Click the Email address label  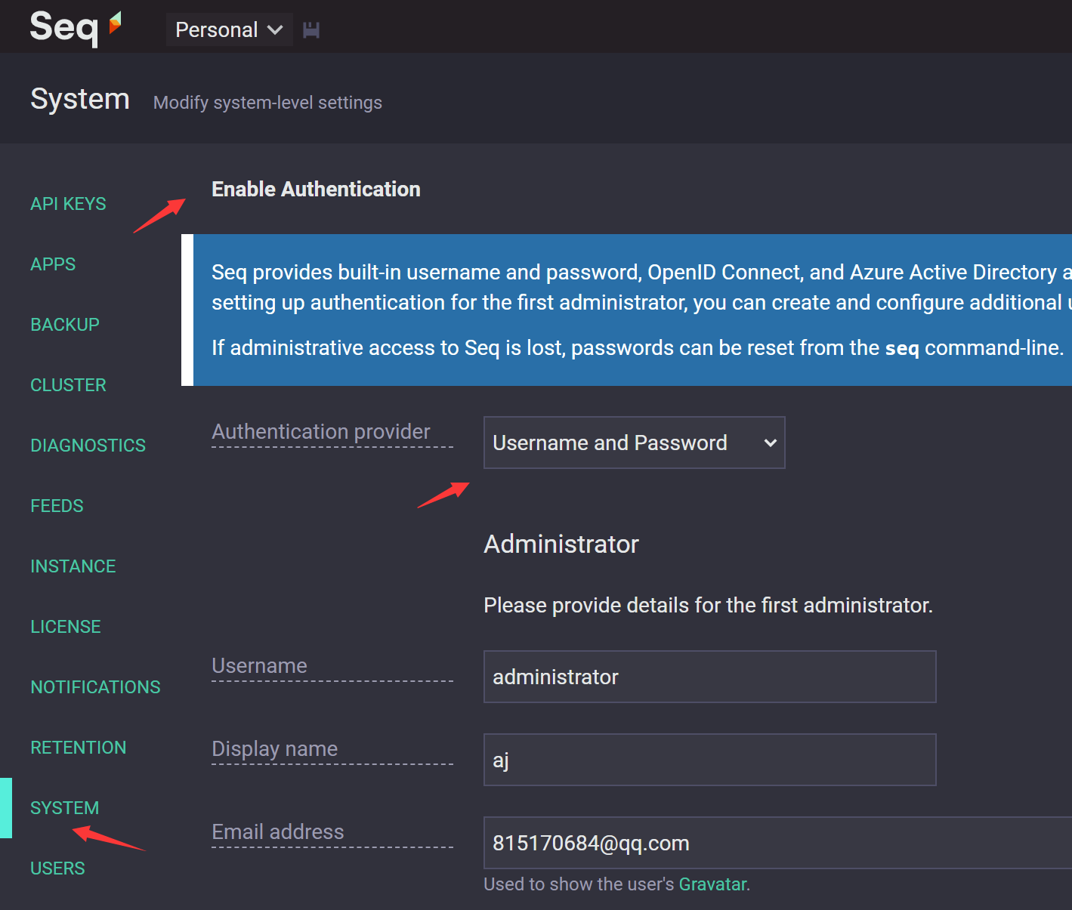(278, 831)
